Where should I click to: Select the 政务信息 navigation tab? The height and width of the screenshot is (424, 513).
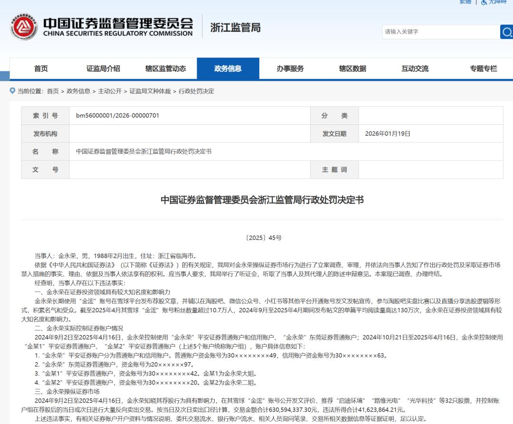228,69
